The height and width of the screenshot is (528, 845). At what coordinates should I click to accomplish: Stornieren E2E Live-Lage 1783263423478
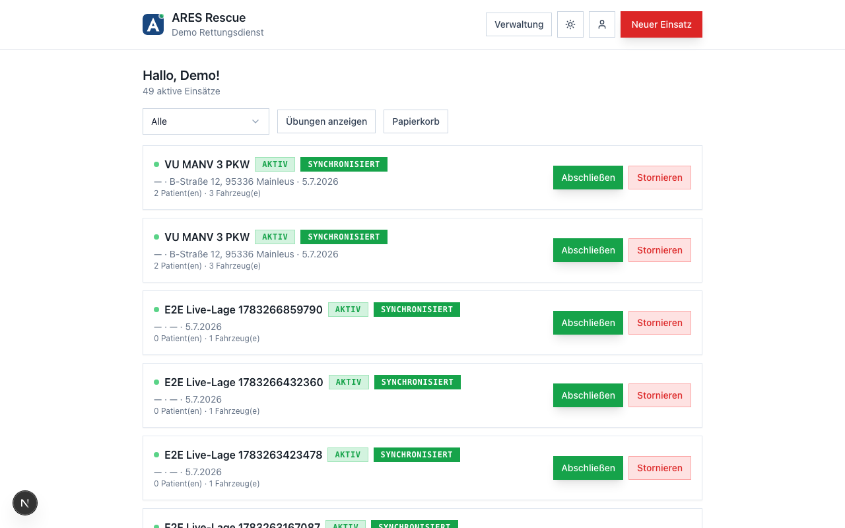coord(659,468)
